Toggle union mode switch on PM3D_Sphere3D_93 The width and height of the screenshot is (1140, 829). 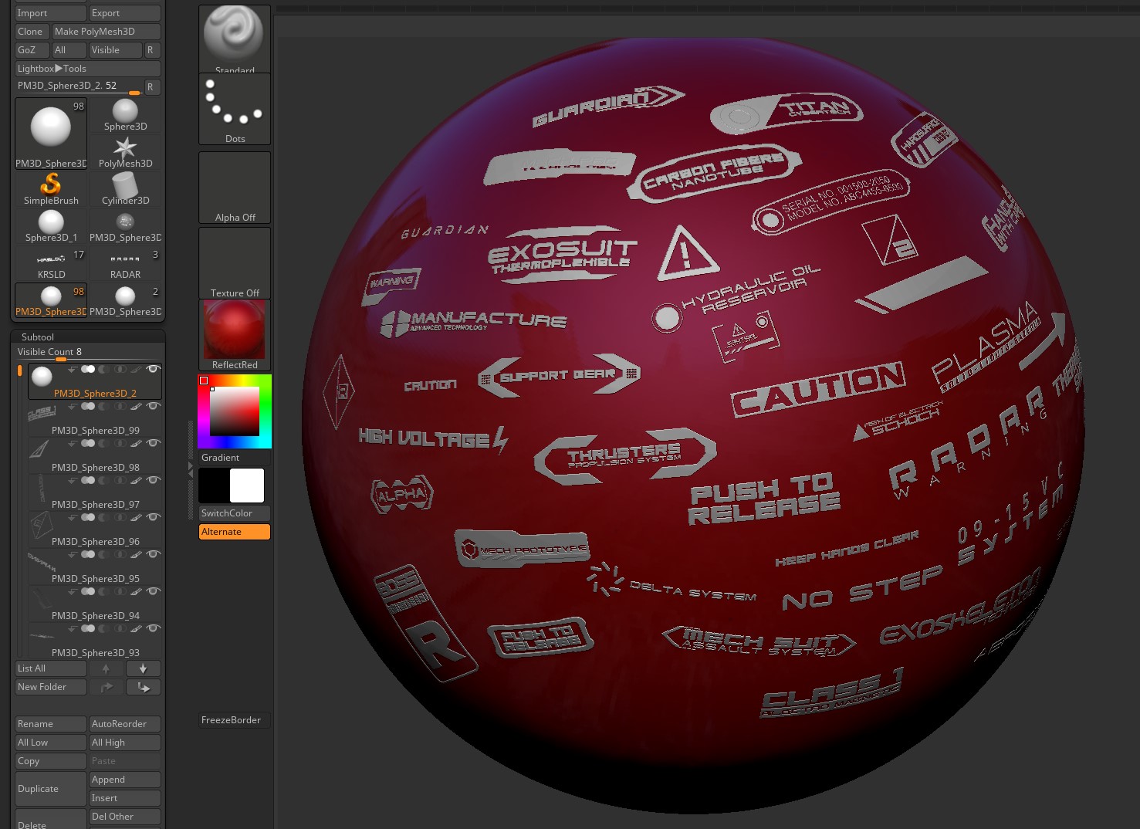tap(88, 628)
